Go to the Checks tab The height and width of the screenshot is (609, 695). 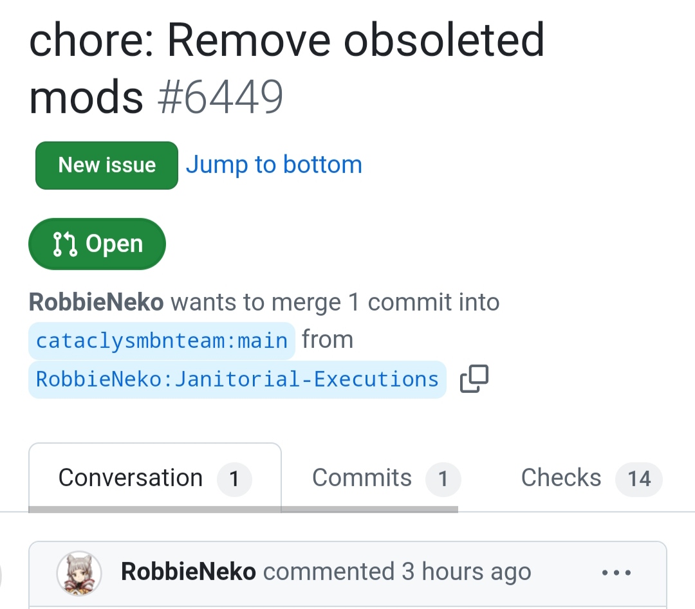(561, 478)
